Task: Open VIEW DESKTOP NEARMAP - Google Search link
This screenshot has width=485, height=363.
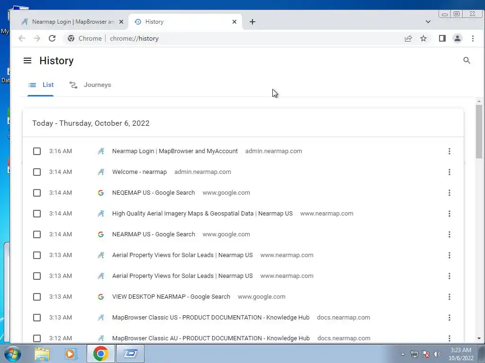Action: click(x=171, y=297)
